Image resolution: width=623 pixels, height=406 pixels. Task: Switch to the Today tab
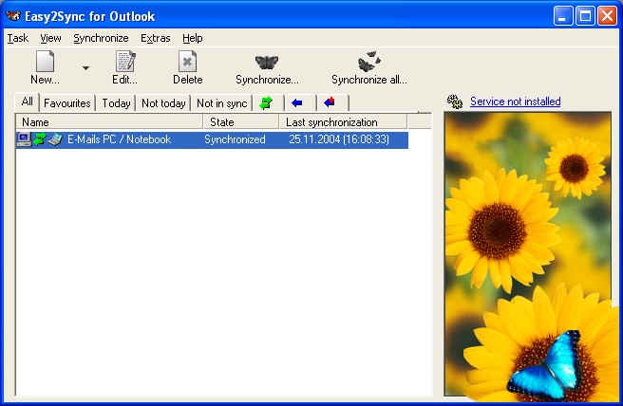pos(116,102)
